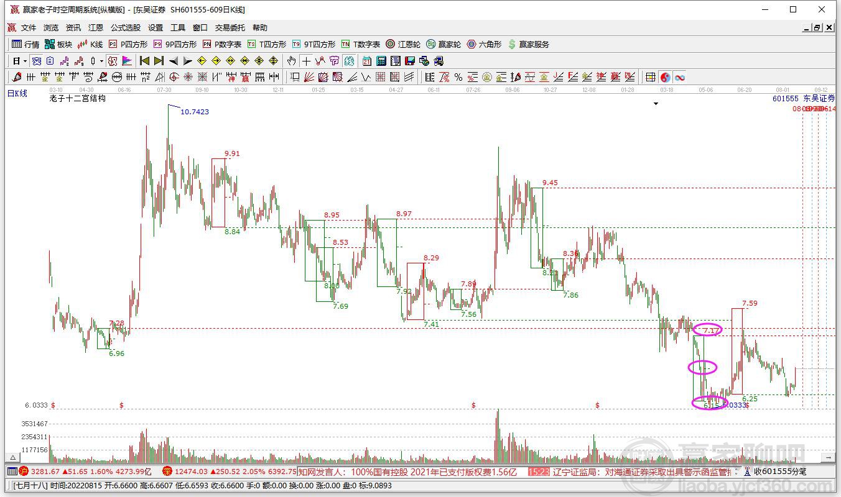This screenshot has height=497, width=841.
Task: Open the 设置 menu
Action: [156, 28]
